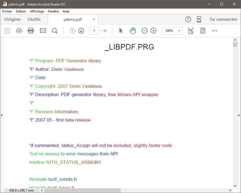Click the #define WITH_STATUS_ASSIGN1 line

point(65,163)
